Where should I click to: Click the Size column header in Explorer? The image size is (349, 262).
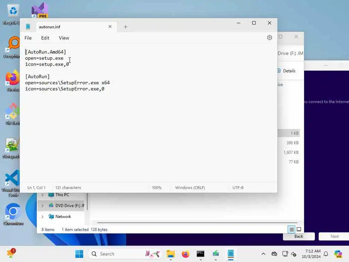[x=280, y=85]
